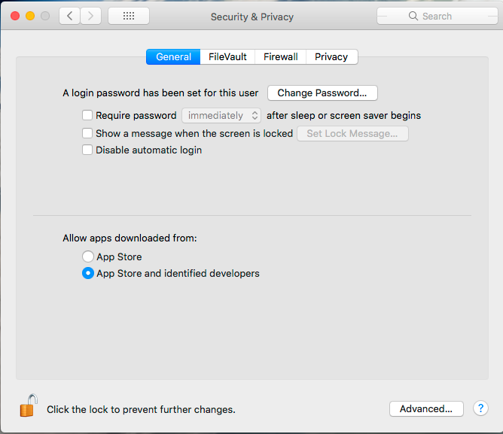This screenshot has width=503, height=434.
Task: Toggle Disable automatic login checkbox
Action: (x=87, y=150)
